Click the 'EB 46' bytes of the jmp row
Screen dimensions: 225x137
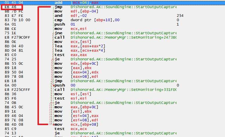point(10,7)
